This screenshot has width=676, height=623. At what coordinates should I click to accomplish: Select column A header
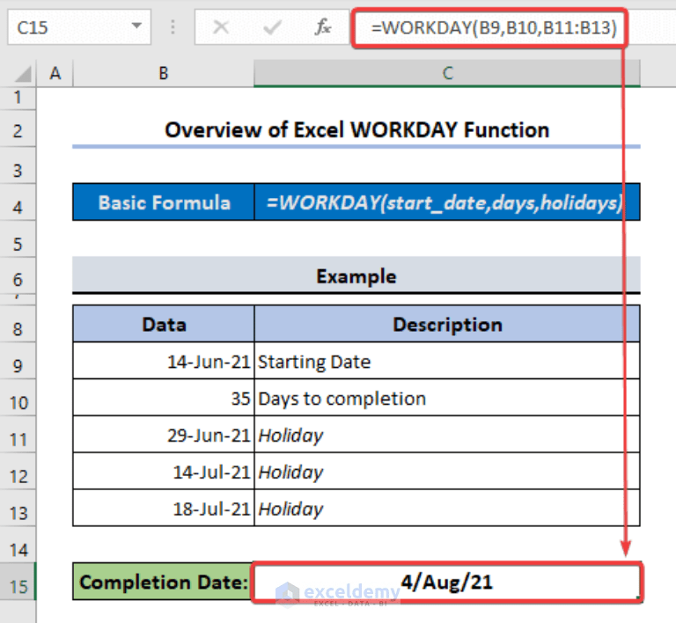55,74
